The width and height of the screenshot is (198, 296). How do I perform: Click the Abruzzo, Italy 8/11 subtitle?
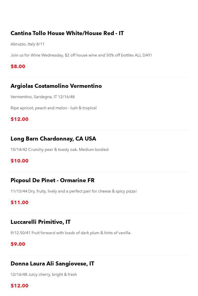point(27,44)
